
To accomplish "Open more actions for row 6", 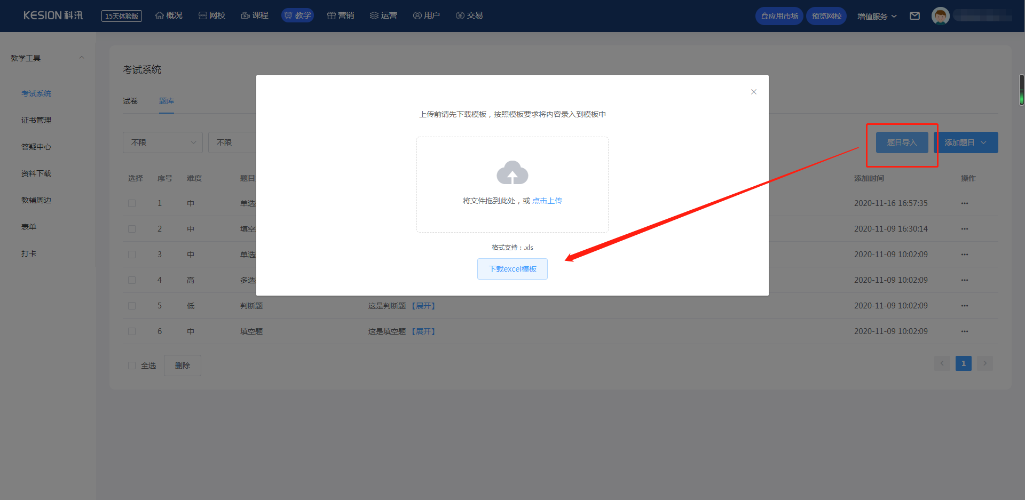I will coord(964,331).
